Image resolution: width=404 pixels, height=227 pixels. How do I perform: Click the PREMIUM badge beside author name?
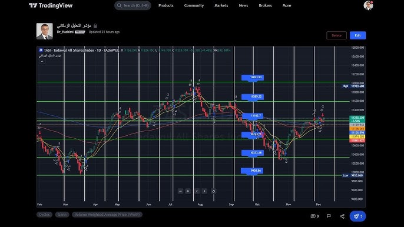[x=80, y=32]
